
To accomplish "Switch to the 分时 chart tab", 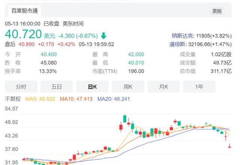I will pyautogui.click(x=21, y=87).
